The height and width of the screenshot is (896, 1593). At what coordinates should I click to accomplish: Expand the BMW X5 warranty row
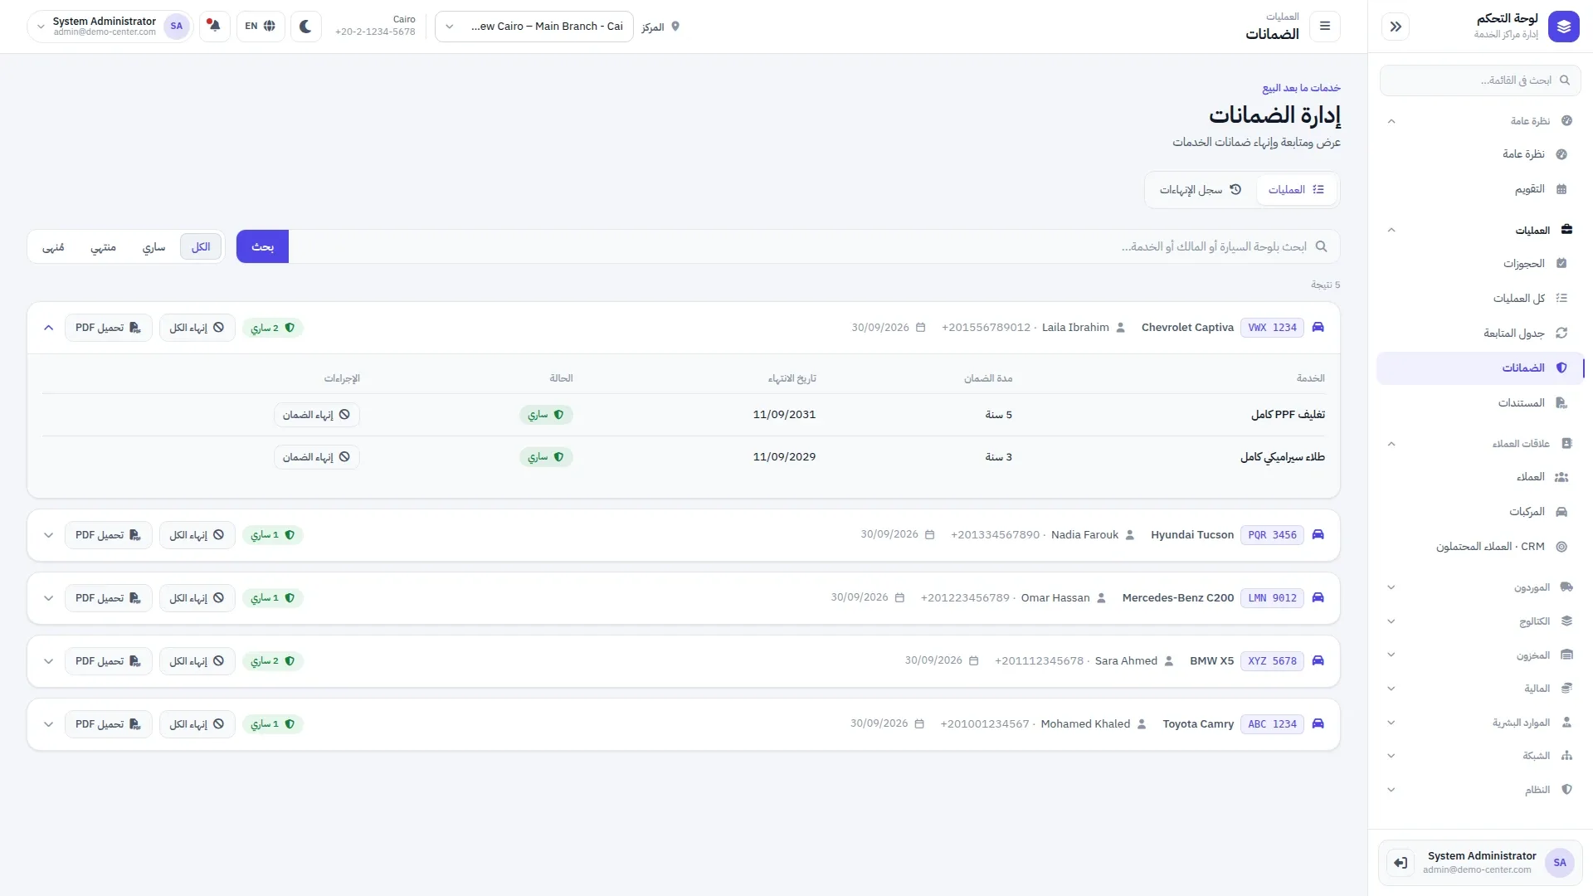(48, 661)
